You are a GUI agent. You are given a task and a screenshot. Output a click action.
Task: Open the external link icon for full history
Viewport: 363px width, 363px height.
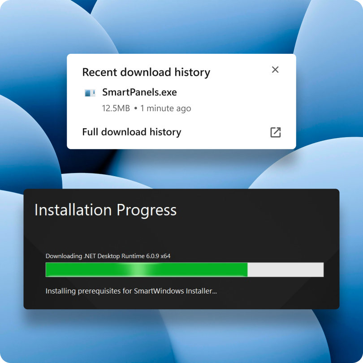tap(276, 132)
